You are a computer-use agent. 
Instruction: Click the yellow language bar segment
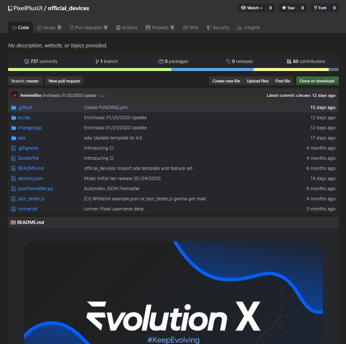(291, 70)
